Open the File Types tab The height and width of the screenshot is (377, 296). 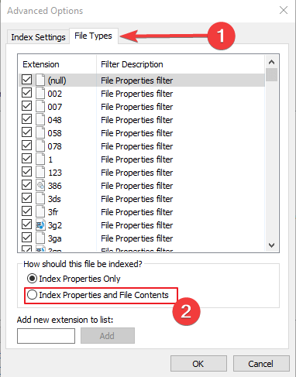coord(93,36)
